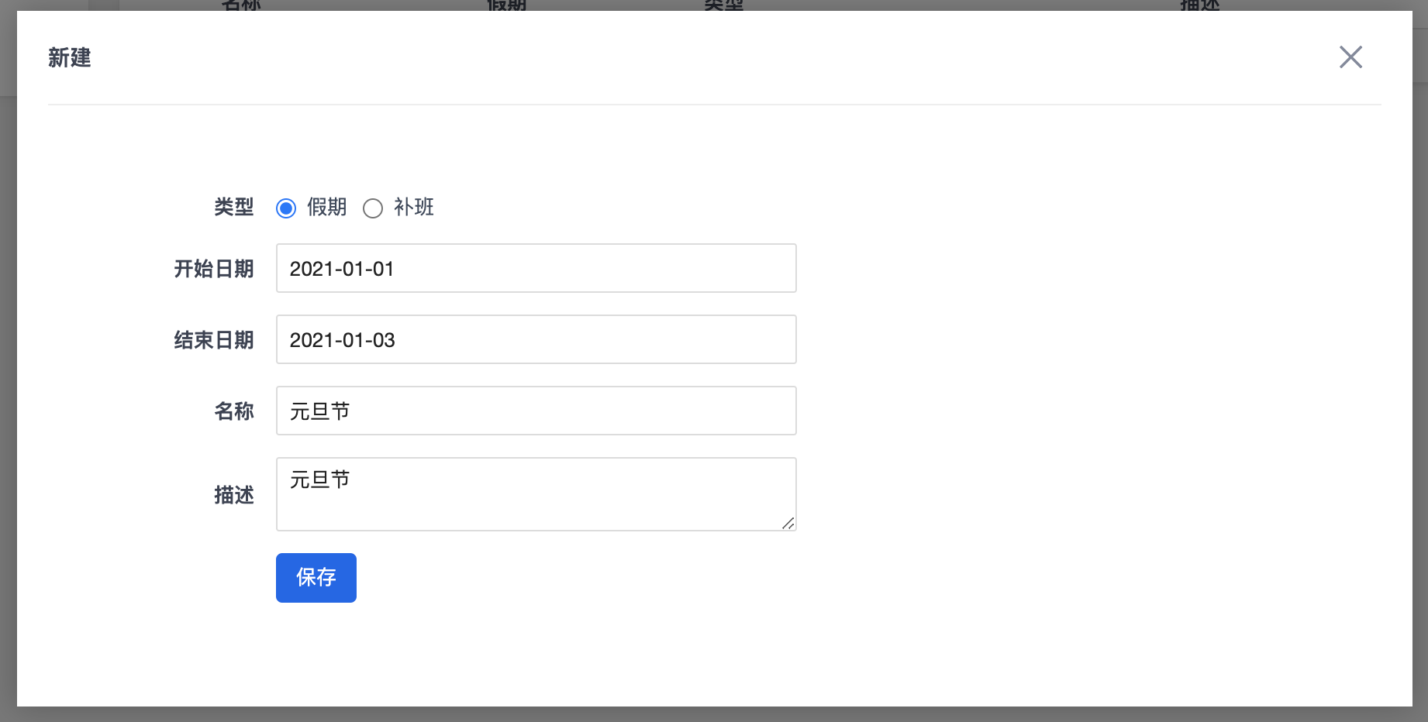Click the 描述 form field label
Image resolution: width=1428 pixels, height=722 pixels.
(233, 495)
